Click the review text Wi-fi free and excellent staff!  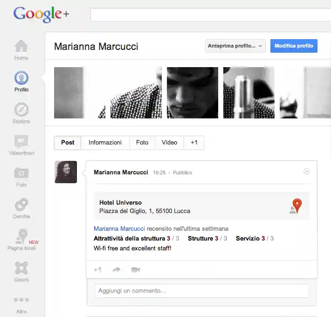132,248
